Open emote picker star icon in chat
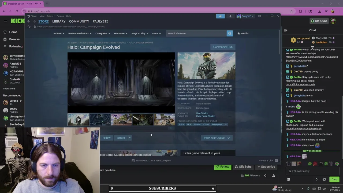The width and height of the screenshot is (343, 193). (x=324, y=180)
